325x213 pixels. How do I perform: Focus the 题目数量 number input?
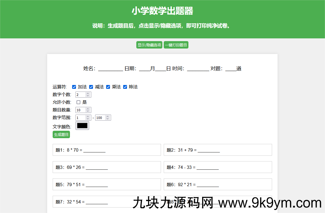[x=80, y=110]
